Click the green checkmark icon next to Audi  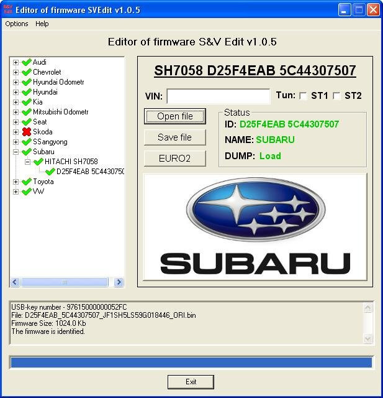27,62
